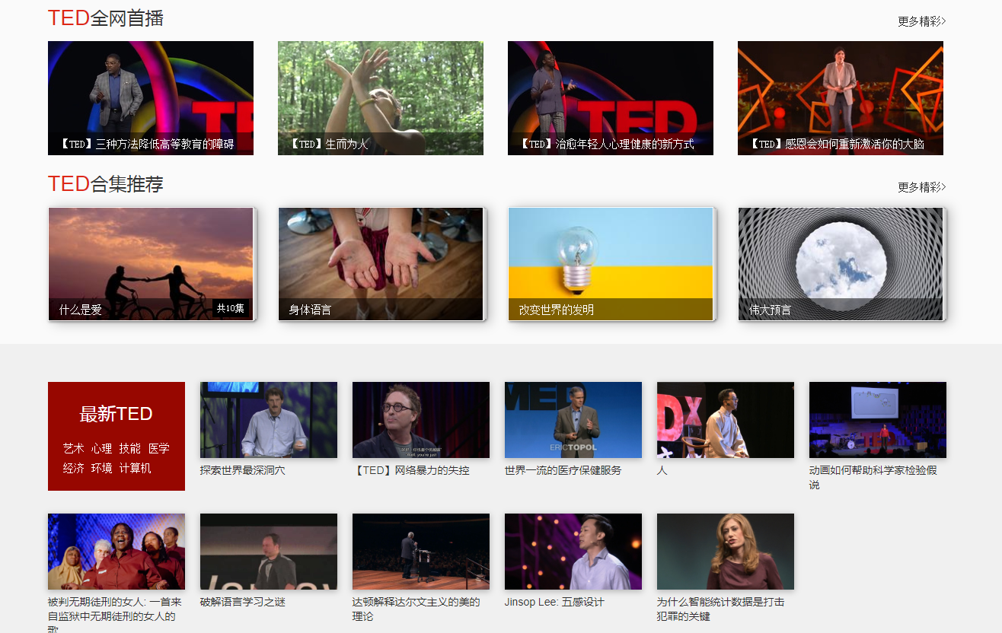Open video thumbnail for '网络暴力的失控'
The width and height of the screenshot is (1002, 633).
click(421, 420)
